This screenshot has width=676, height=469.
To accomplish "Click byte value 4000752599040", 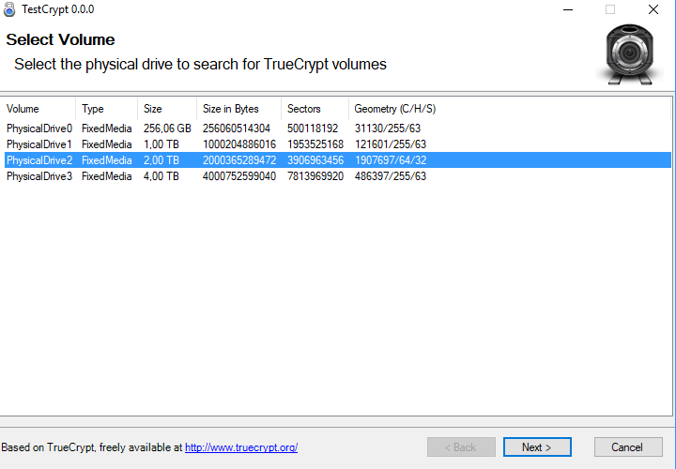I will pos(239,176).
